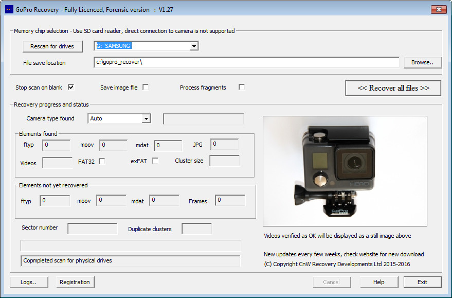Click Browse.. to choose save folder

coord(422,62)
